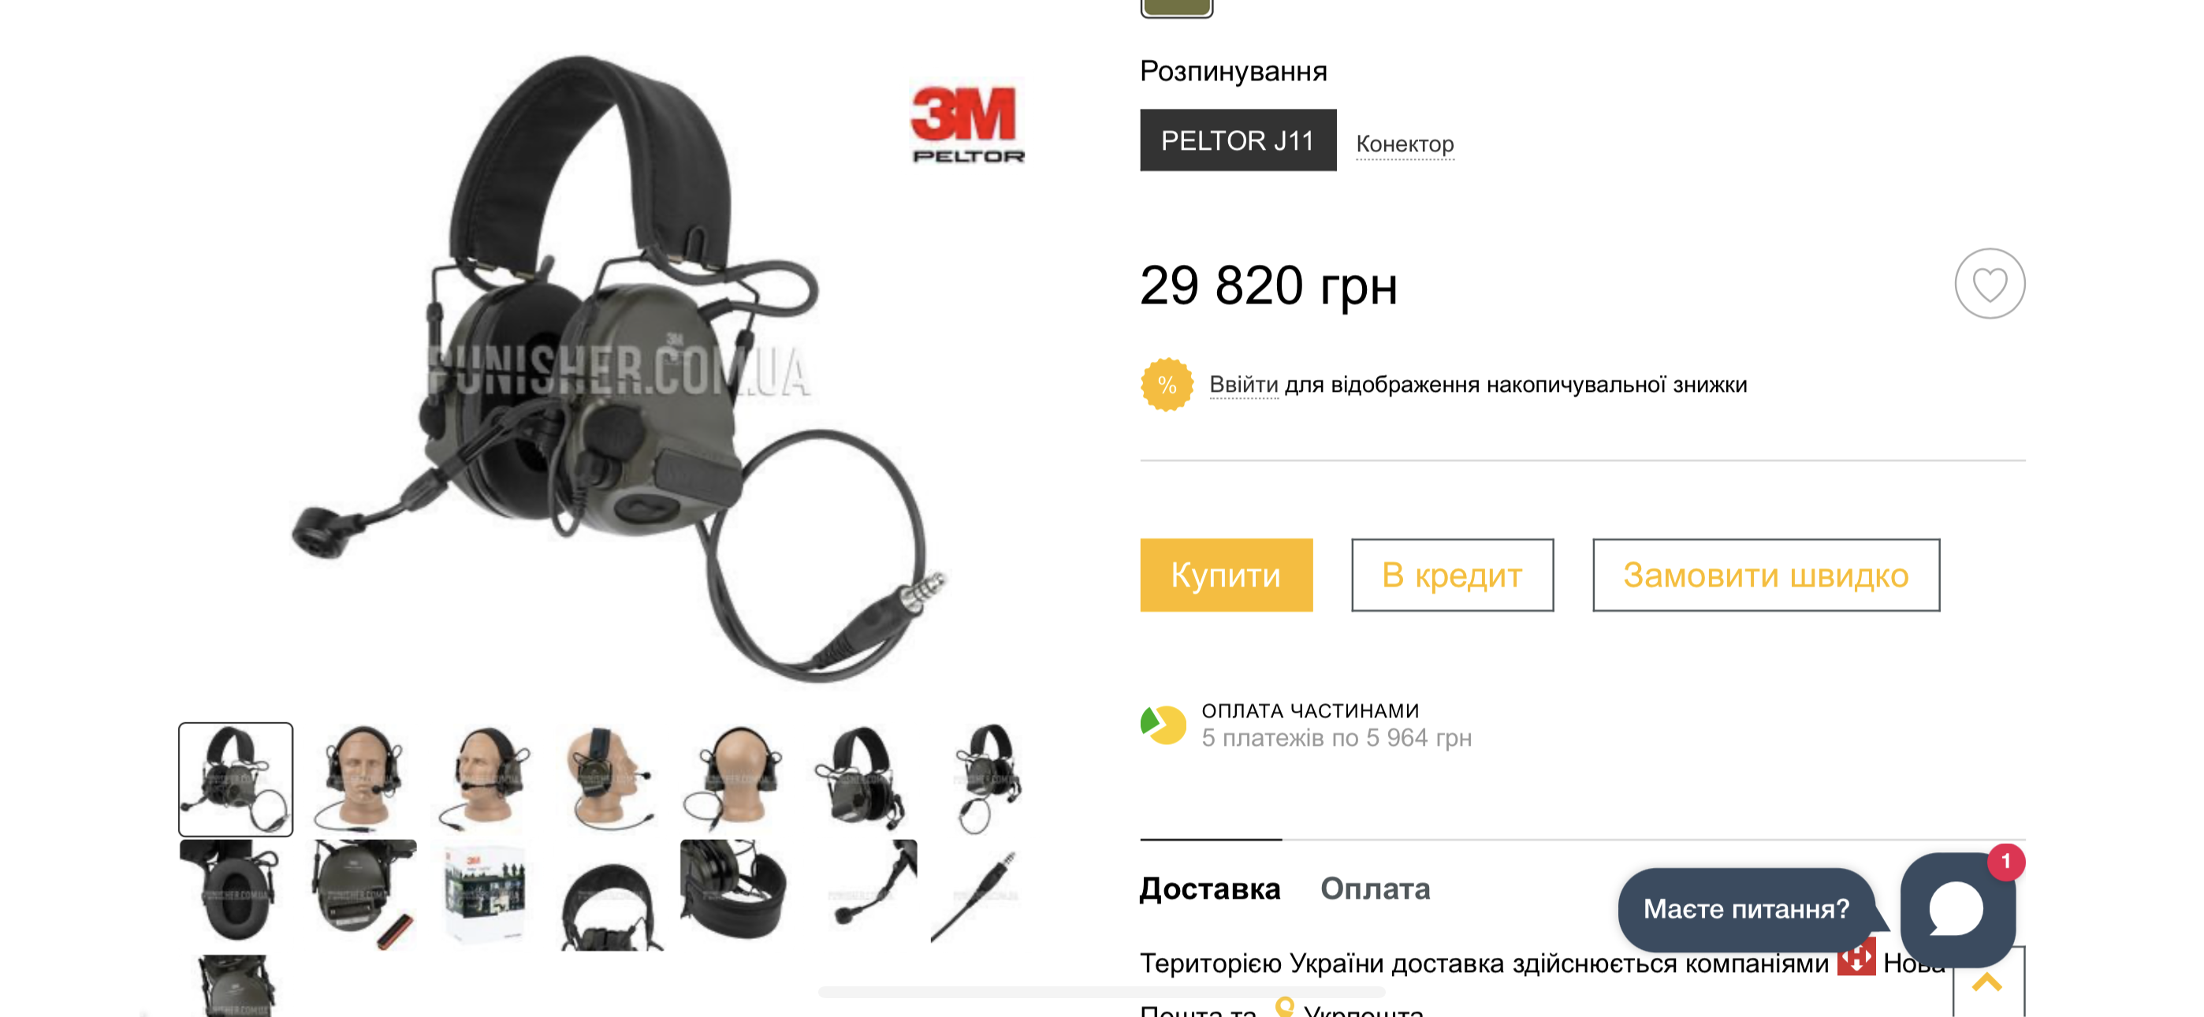Select the PELTOR J11 connector option
Screen dimensions: 2204x1017
(x=1237, y=140)
